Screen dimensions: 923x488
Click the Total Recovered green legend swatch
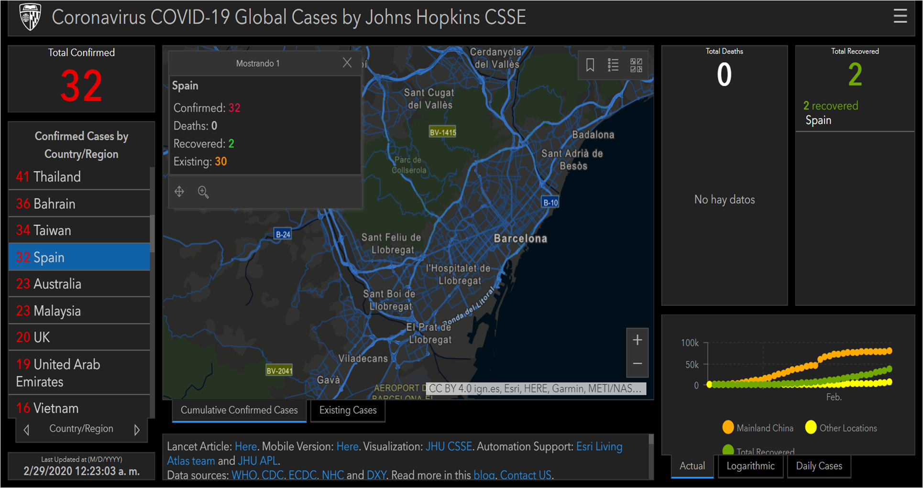(728, 450)
